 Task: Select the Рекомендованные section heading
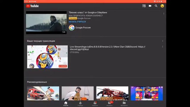click(37, 82)
